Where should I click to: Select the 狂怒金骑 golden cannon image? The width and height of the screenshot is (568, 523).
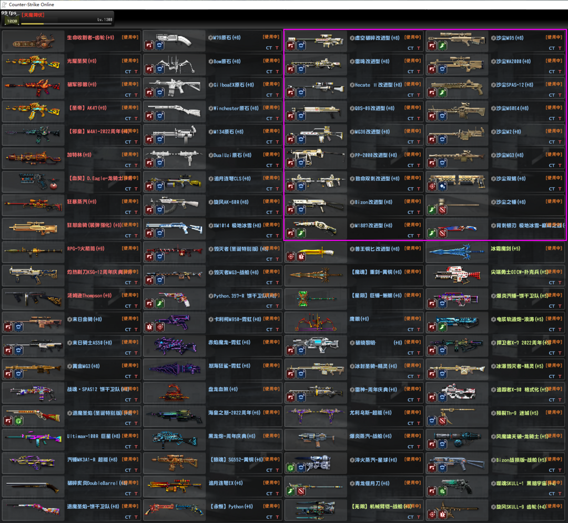33,229
